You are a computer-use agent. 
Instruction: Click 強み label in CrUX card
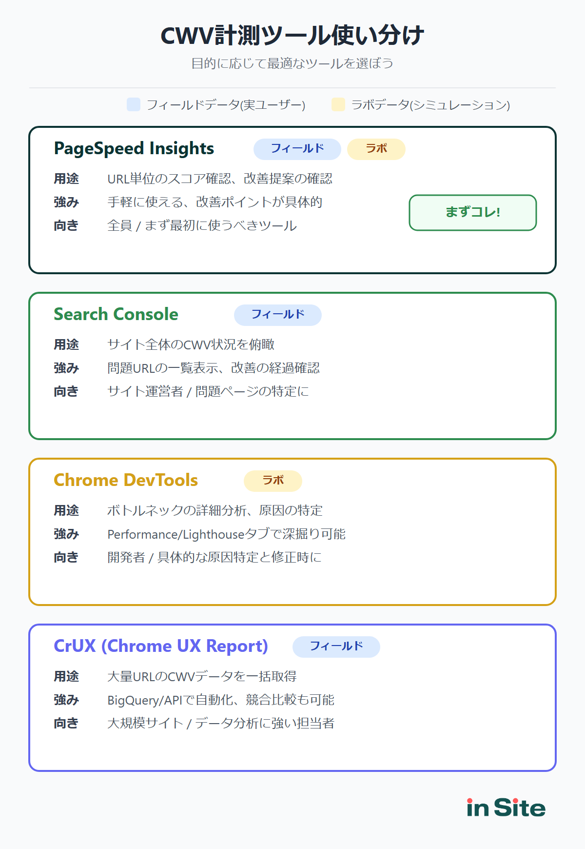(66, 700)
